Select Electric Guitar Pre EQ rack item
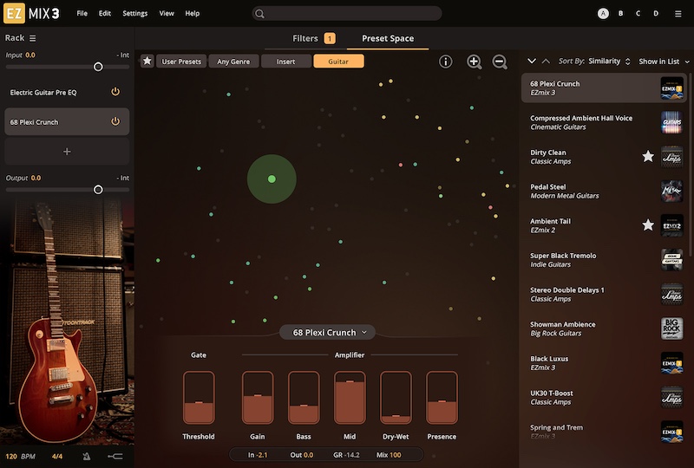The height and width of the screenshot is (468, 694). click(x=67, y=92)
